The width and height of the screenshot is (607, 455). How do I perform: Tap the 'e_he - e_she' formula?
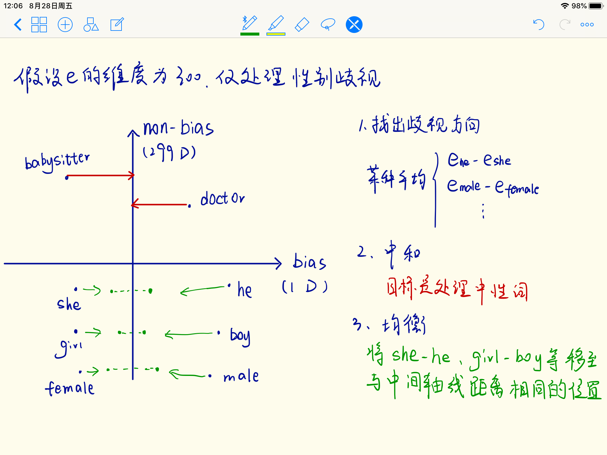pos(479,160)
